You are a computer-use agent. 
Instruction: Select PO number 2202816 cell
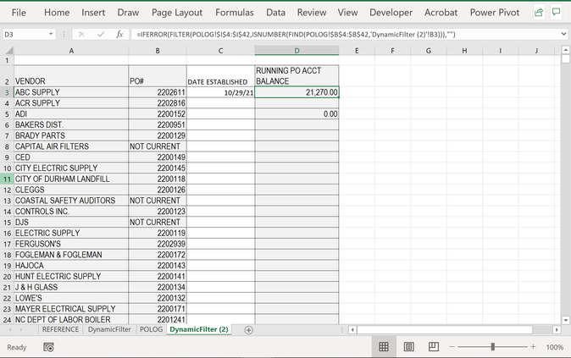point(158,103)
